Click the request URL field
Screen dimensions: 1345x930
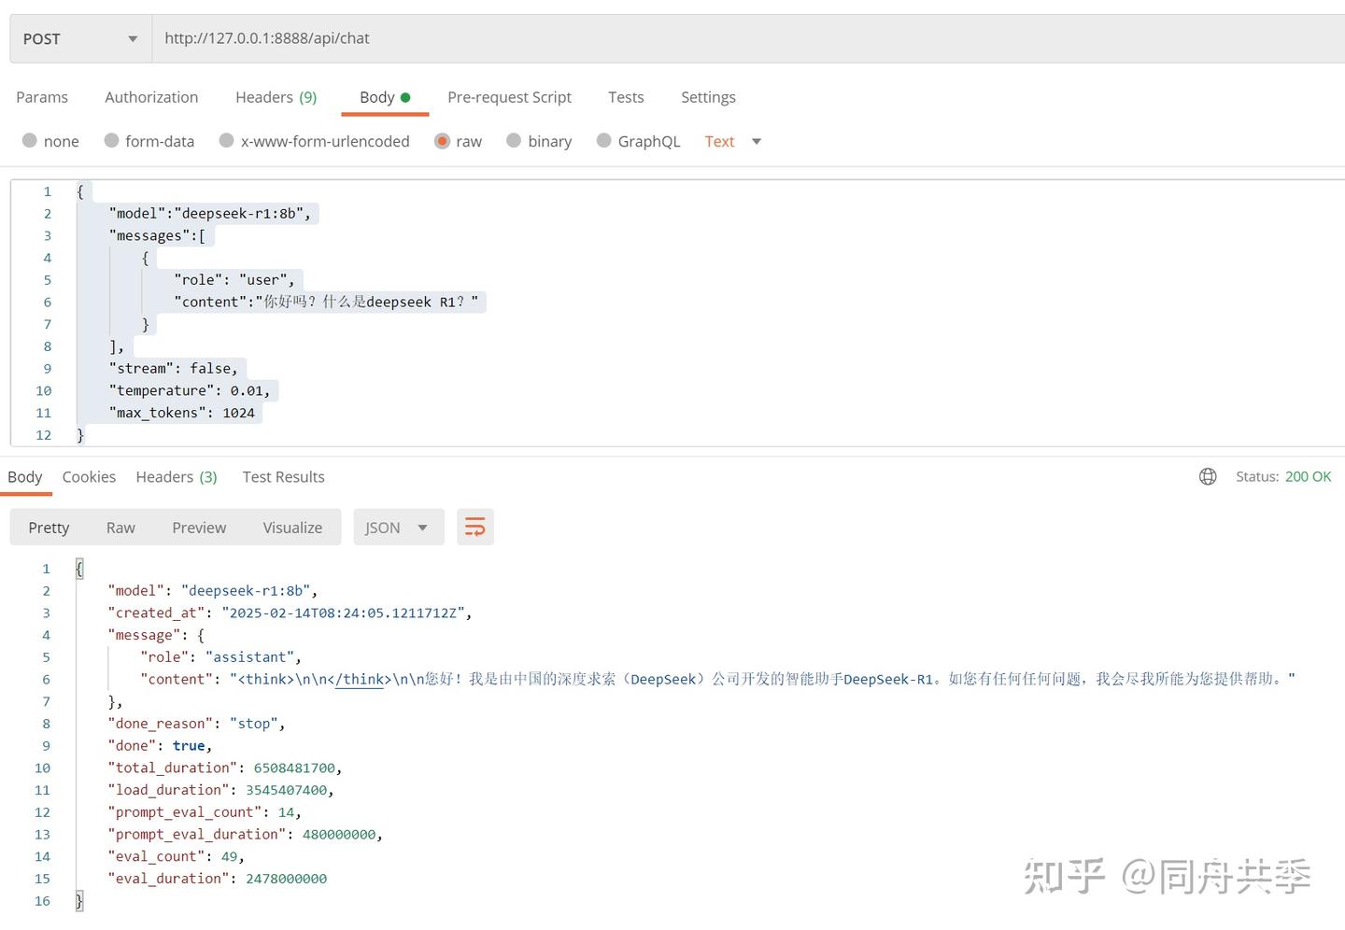pyautogui.click(x=748, y=39)
